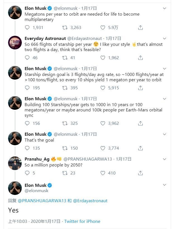The width and height of the screenshot is (173, 229).
Task: Share the "That's the goal" tweet
Action: click(x=140, y=148)
